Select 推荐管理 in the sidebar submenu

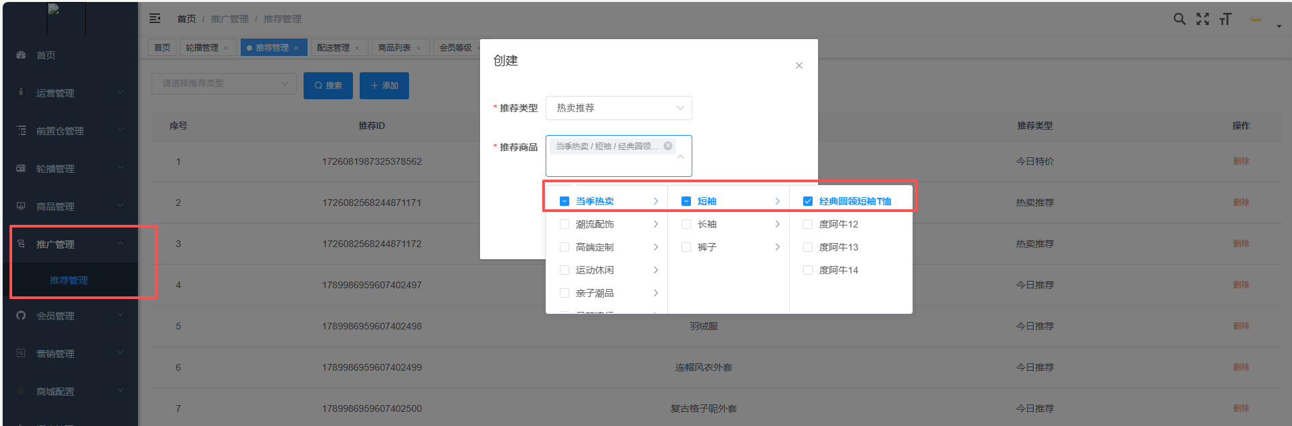pos(69,280)
